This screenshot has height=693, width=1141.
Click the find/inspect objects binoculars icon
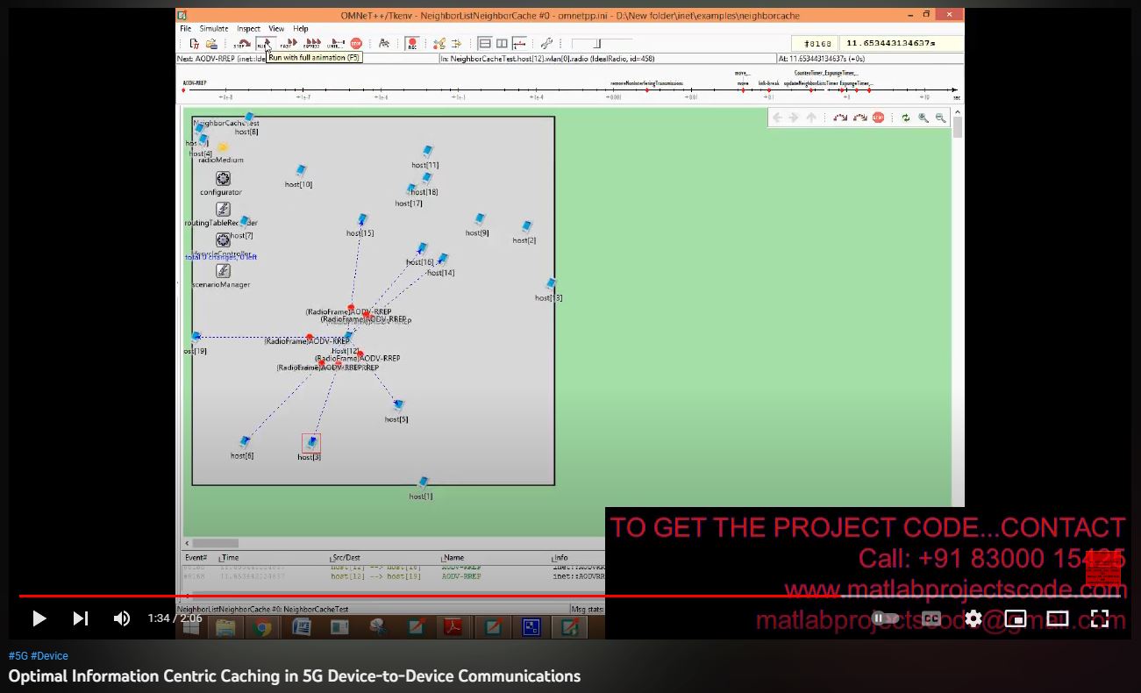[x=384, y=43]
